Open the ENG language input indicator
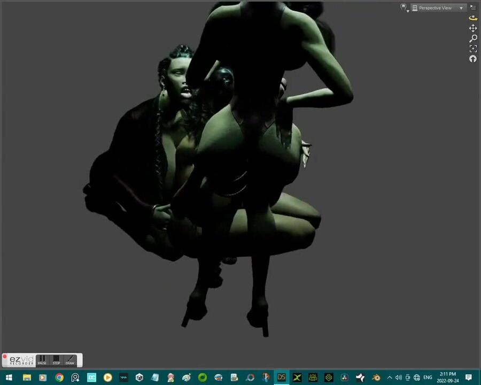481x385 pixels. pos(428,378)
